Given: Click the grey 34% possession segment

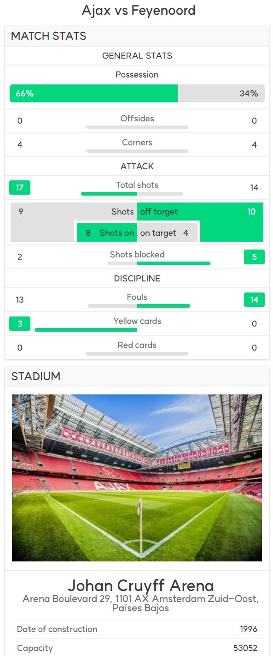Looking at the screenshot, I should [221, 93].
